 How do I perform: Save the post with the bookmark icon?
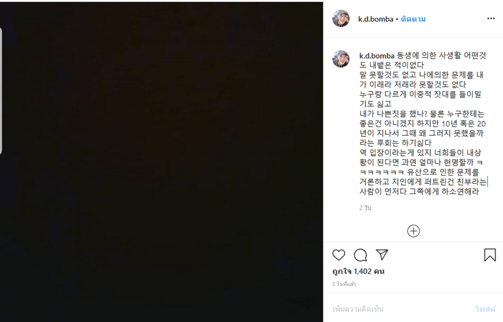(490, 255)
